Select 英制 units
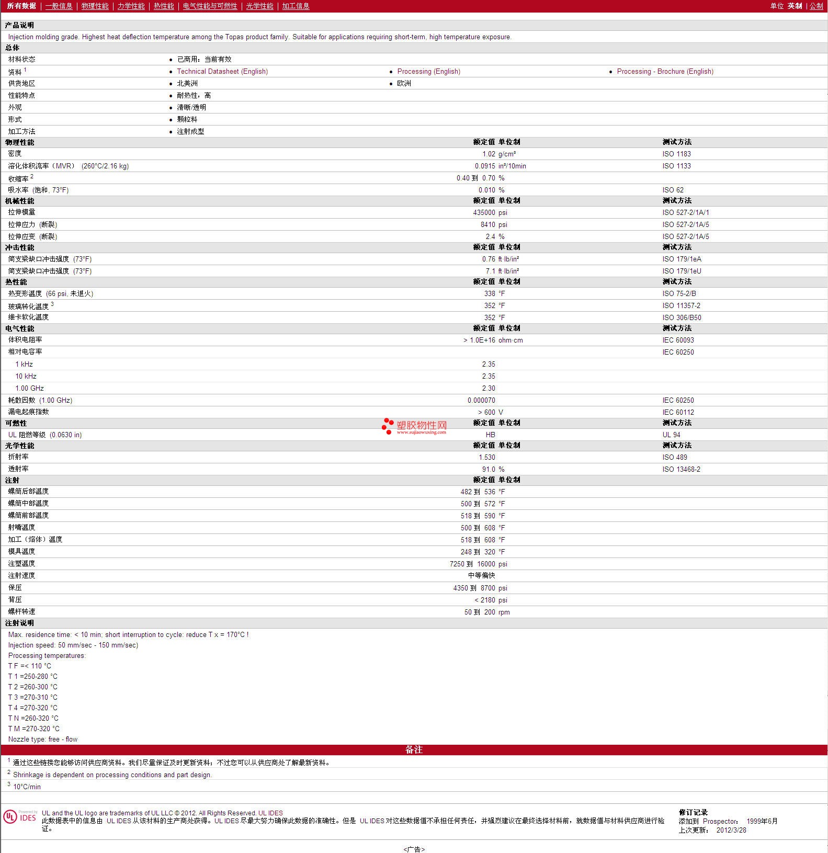 (795, 6)
